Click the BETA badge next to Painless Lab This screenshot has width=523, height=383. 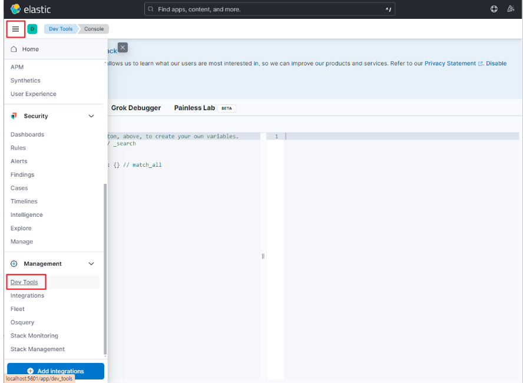(x=227, y=108)
